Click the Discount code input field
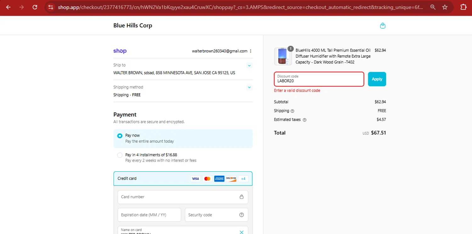472x234 pixels. 319,79
